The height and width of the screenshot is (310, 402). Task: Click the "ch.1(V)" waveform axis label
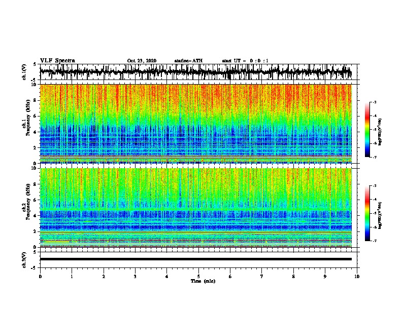pos(24,72)
